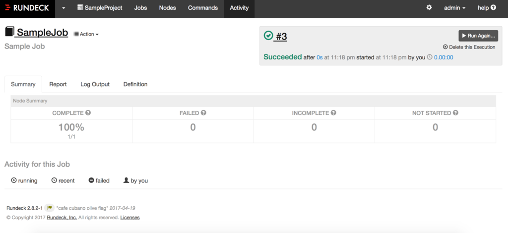Click the COMPLETE help question icon
508x233 pixels.
(88, 113)
